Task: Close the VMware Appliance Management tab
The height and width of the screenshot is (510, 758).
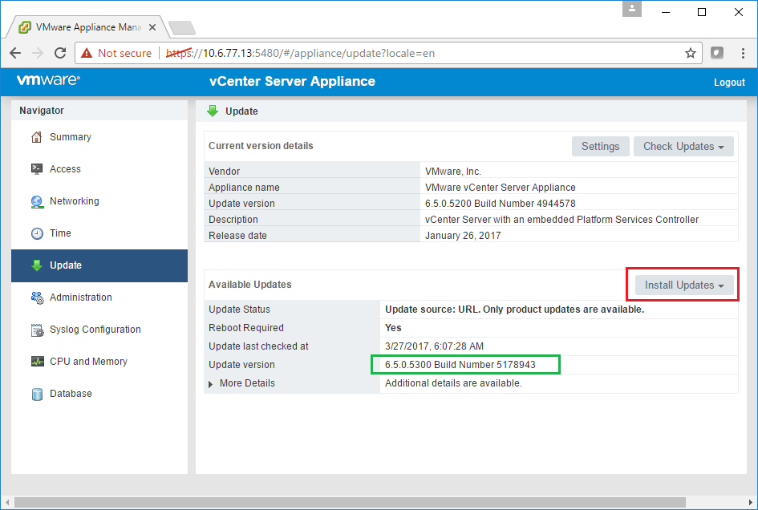Action: point(152,27)
